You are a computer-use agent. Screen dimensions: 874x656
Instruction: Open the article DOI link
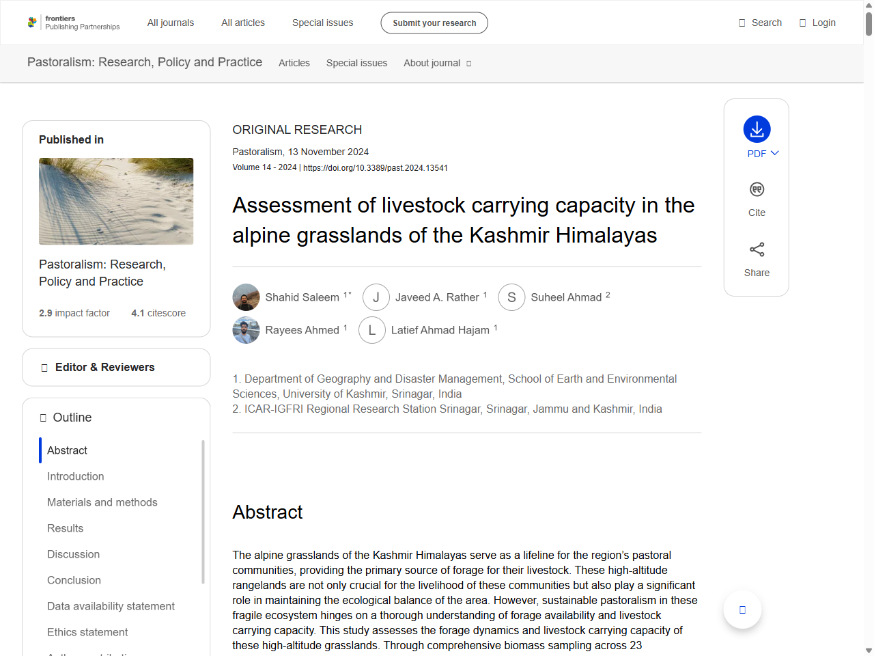coord(375,167)
